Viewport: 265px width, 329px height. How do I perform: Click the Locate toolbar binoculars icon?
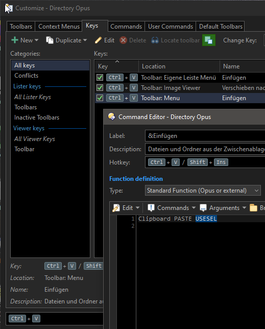pyautogui.click(x=155, y=40)
